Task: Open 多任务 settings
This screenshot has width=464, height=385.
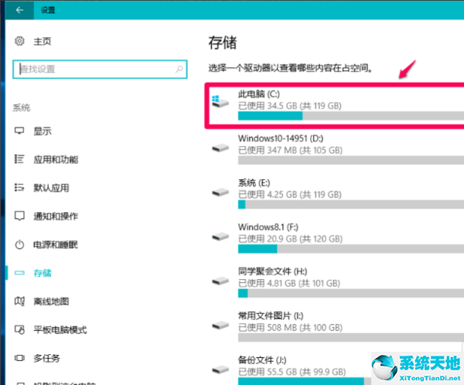Action: [x=46, y=358]
